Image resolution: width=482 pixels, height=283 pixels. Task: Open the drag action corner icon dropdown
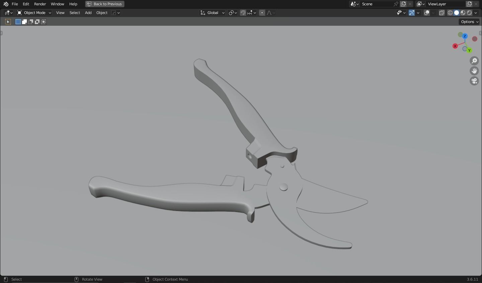[x=115, y=13]
